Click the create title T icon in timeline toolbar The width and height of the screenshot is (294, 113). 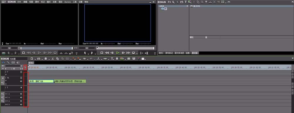[x=112, y=59]
